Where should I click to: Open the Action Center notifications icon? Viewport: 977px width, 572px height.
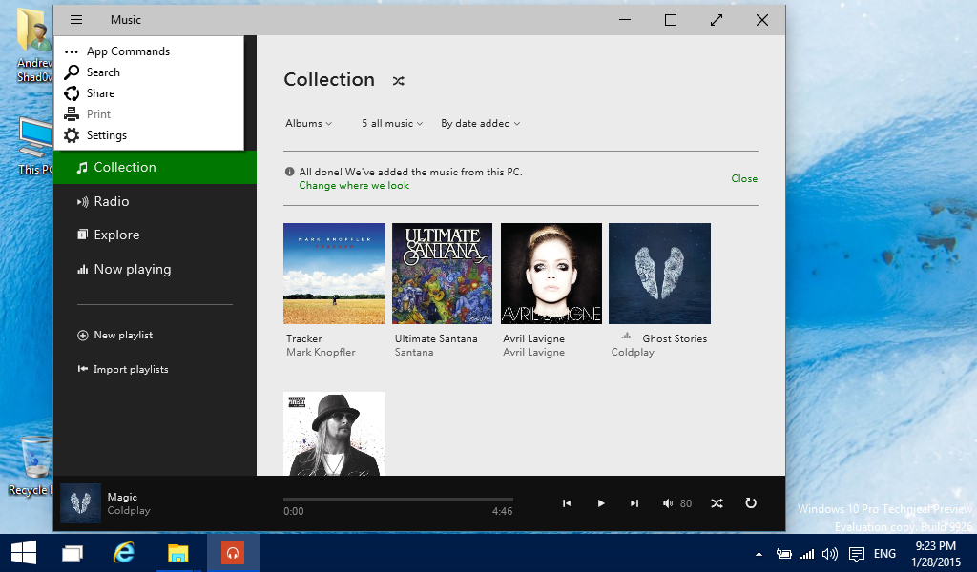[857, 554]
